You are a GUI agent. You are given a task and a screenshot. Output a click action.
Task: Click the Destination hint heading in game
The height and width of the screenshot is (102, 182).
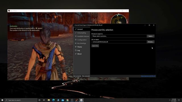click(x=13, y=26)
